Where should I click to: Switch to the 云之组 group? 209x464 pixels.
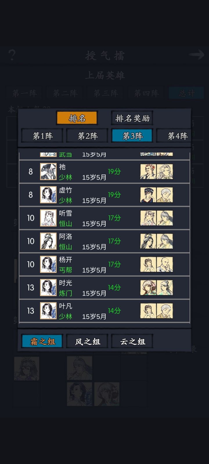(x=132, y=341)
